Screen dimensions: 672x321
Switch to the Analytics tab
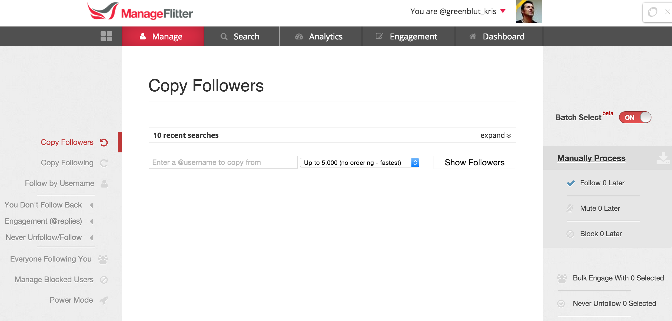(x=321, y=36)
